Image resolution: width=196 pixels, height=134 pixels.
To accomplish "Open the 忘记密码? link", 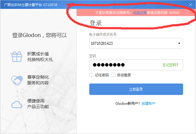I will [x=170, y=65].
